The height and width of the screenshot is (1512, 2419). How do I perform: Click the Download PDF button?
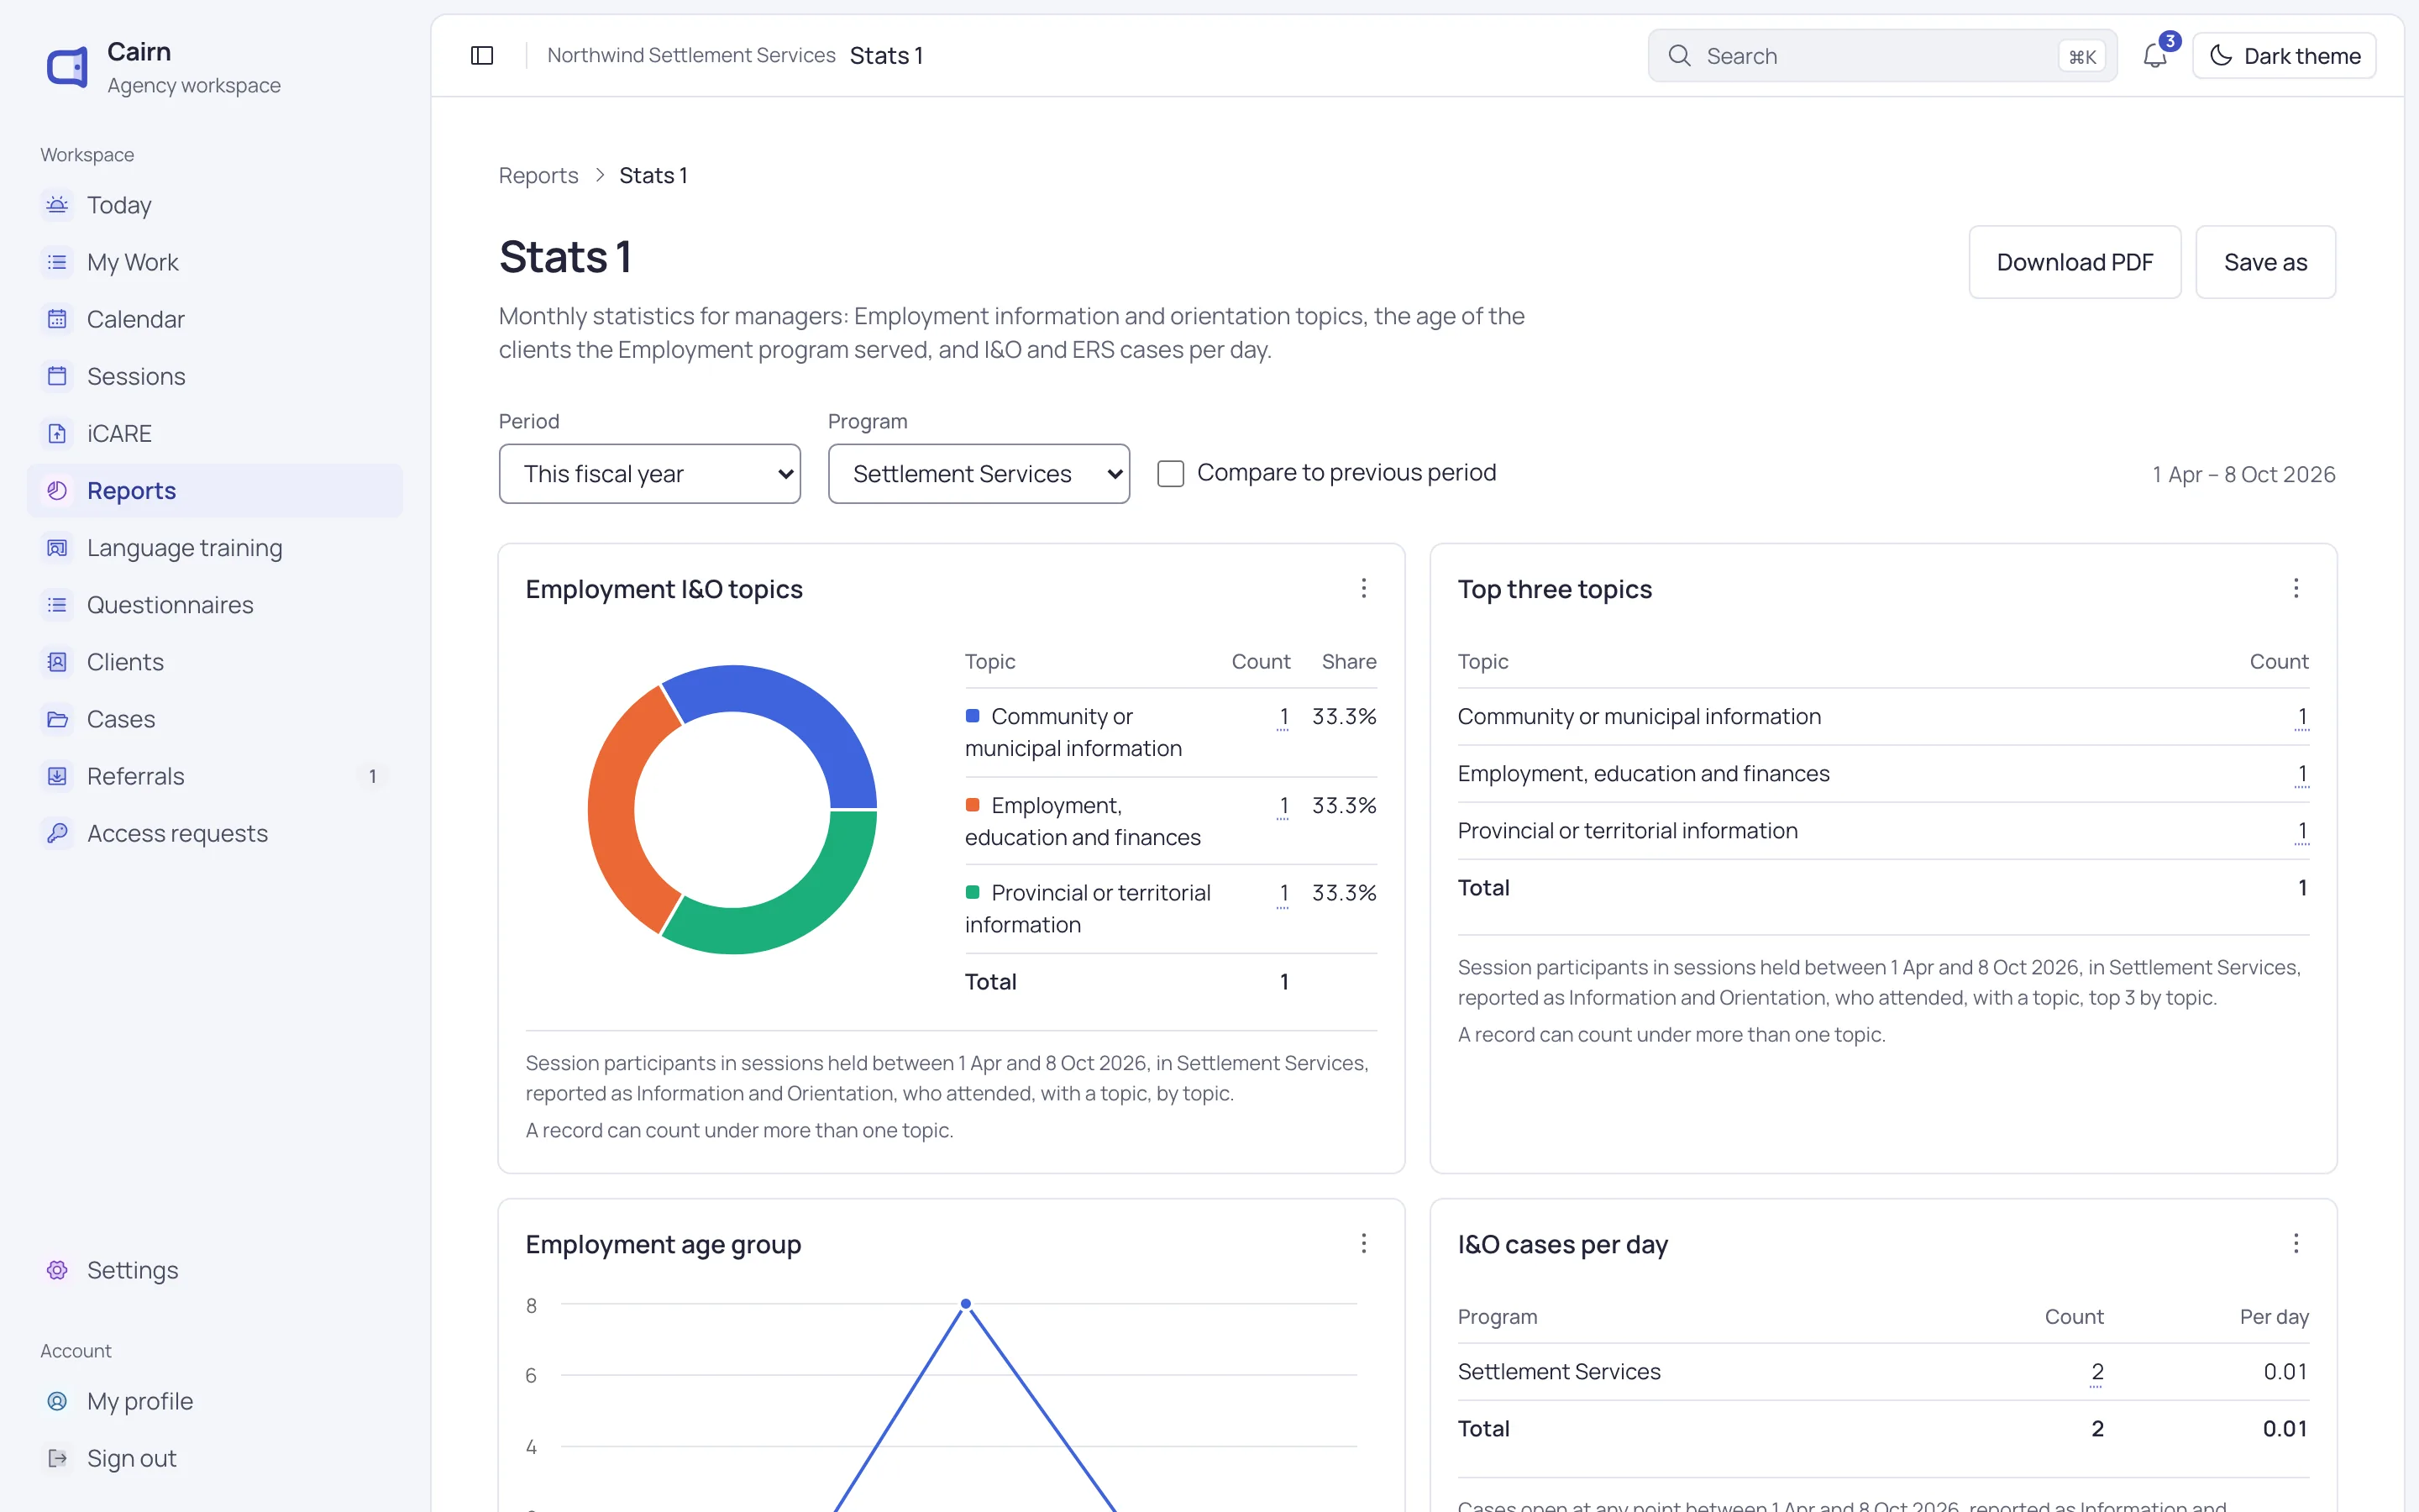[2074, 262]
